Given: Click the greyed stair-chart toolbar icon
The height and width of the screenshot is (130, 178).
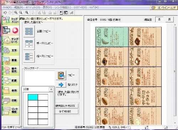Looking at the screenshot, I should point(72,12).
